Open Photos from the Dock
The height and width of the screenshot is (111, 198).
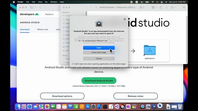[47, 107]
